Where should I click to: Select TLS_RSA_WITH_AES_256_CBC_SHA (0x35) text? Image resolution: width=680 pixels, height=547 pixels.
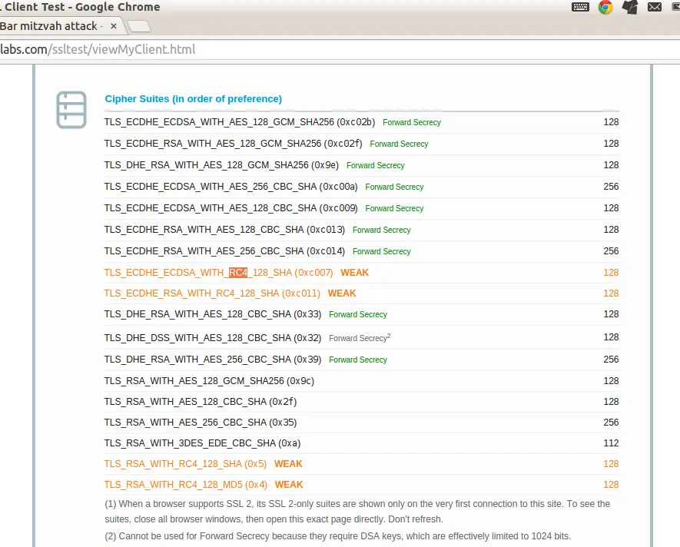coord(201,423)
